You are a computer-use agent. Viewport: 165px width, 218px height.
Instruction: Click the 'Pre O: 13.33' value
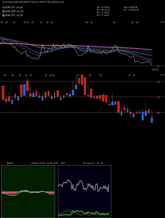pyautogui.click(x=103, y=7)
